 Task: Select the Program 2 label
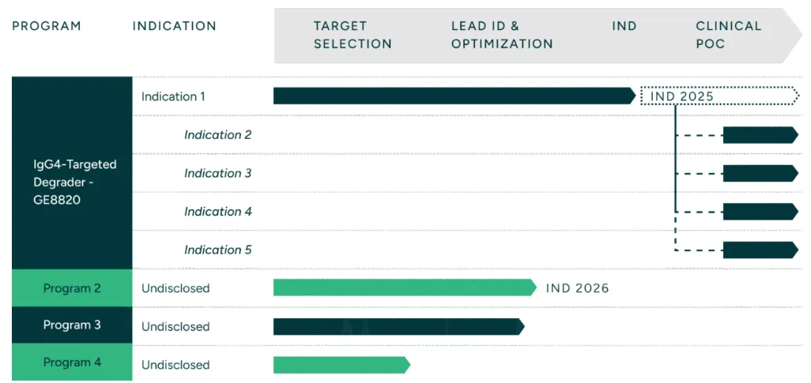tap(72, 288)
